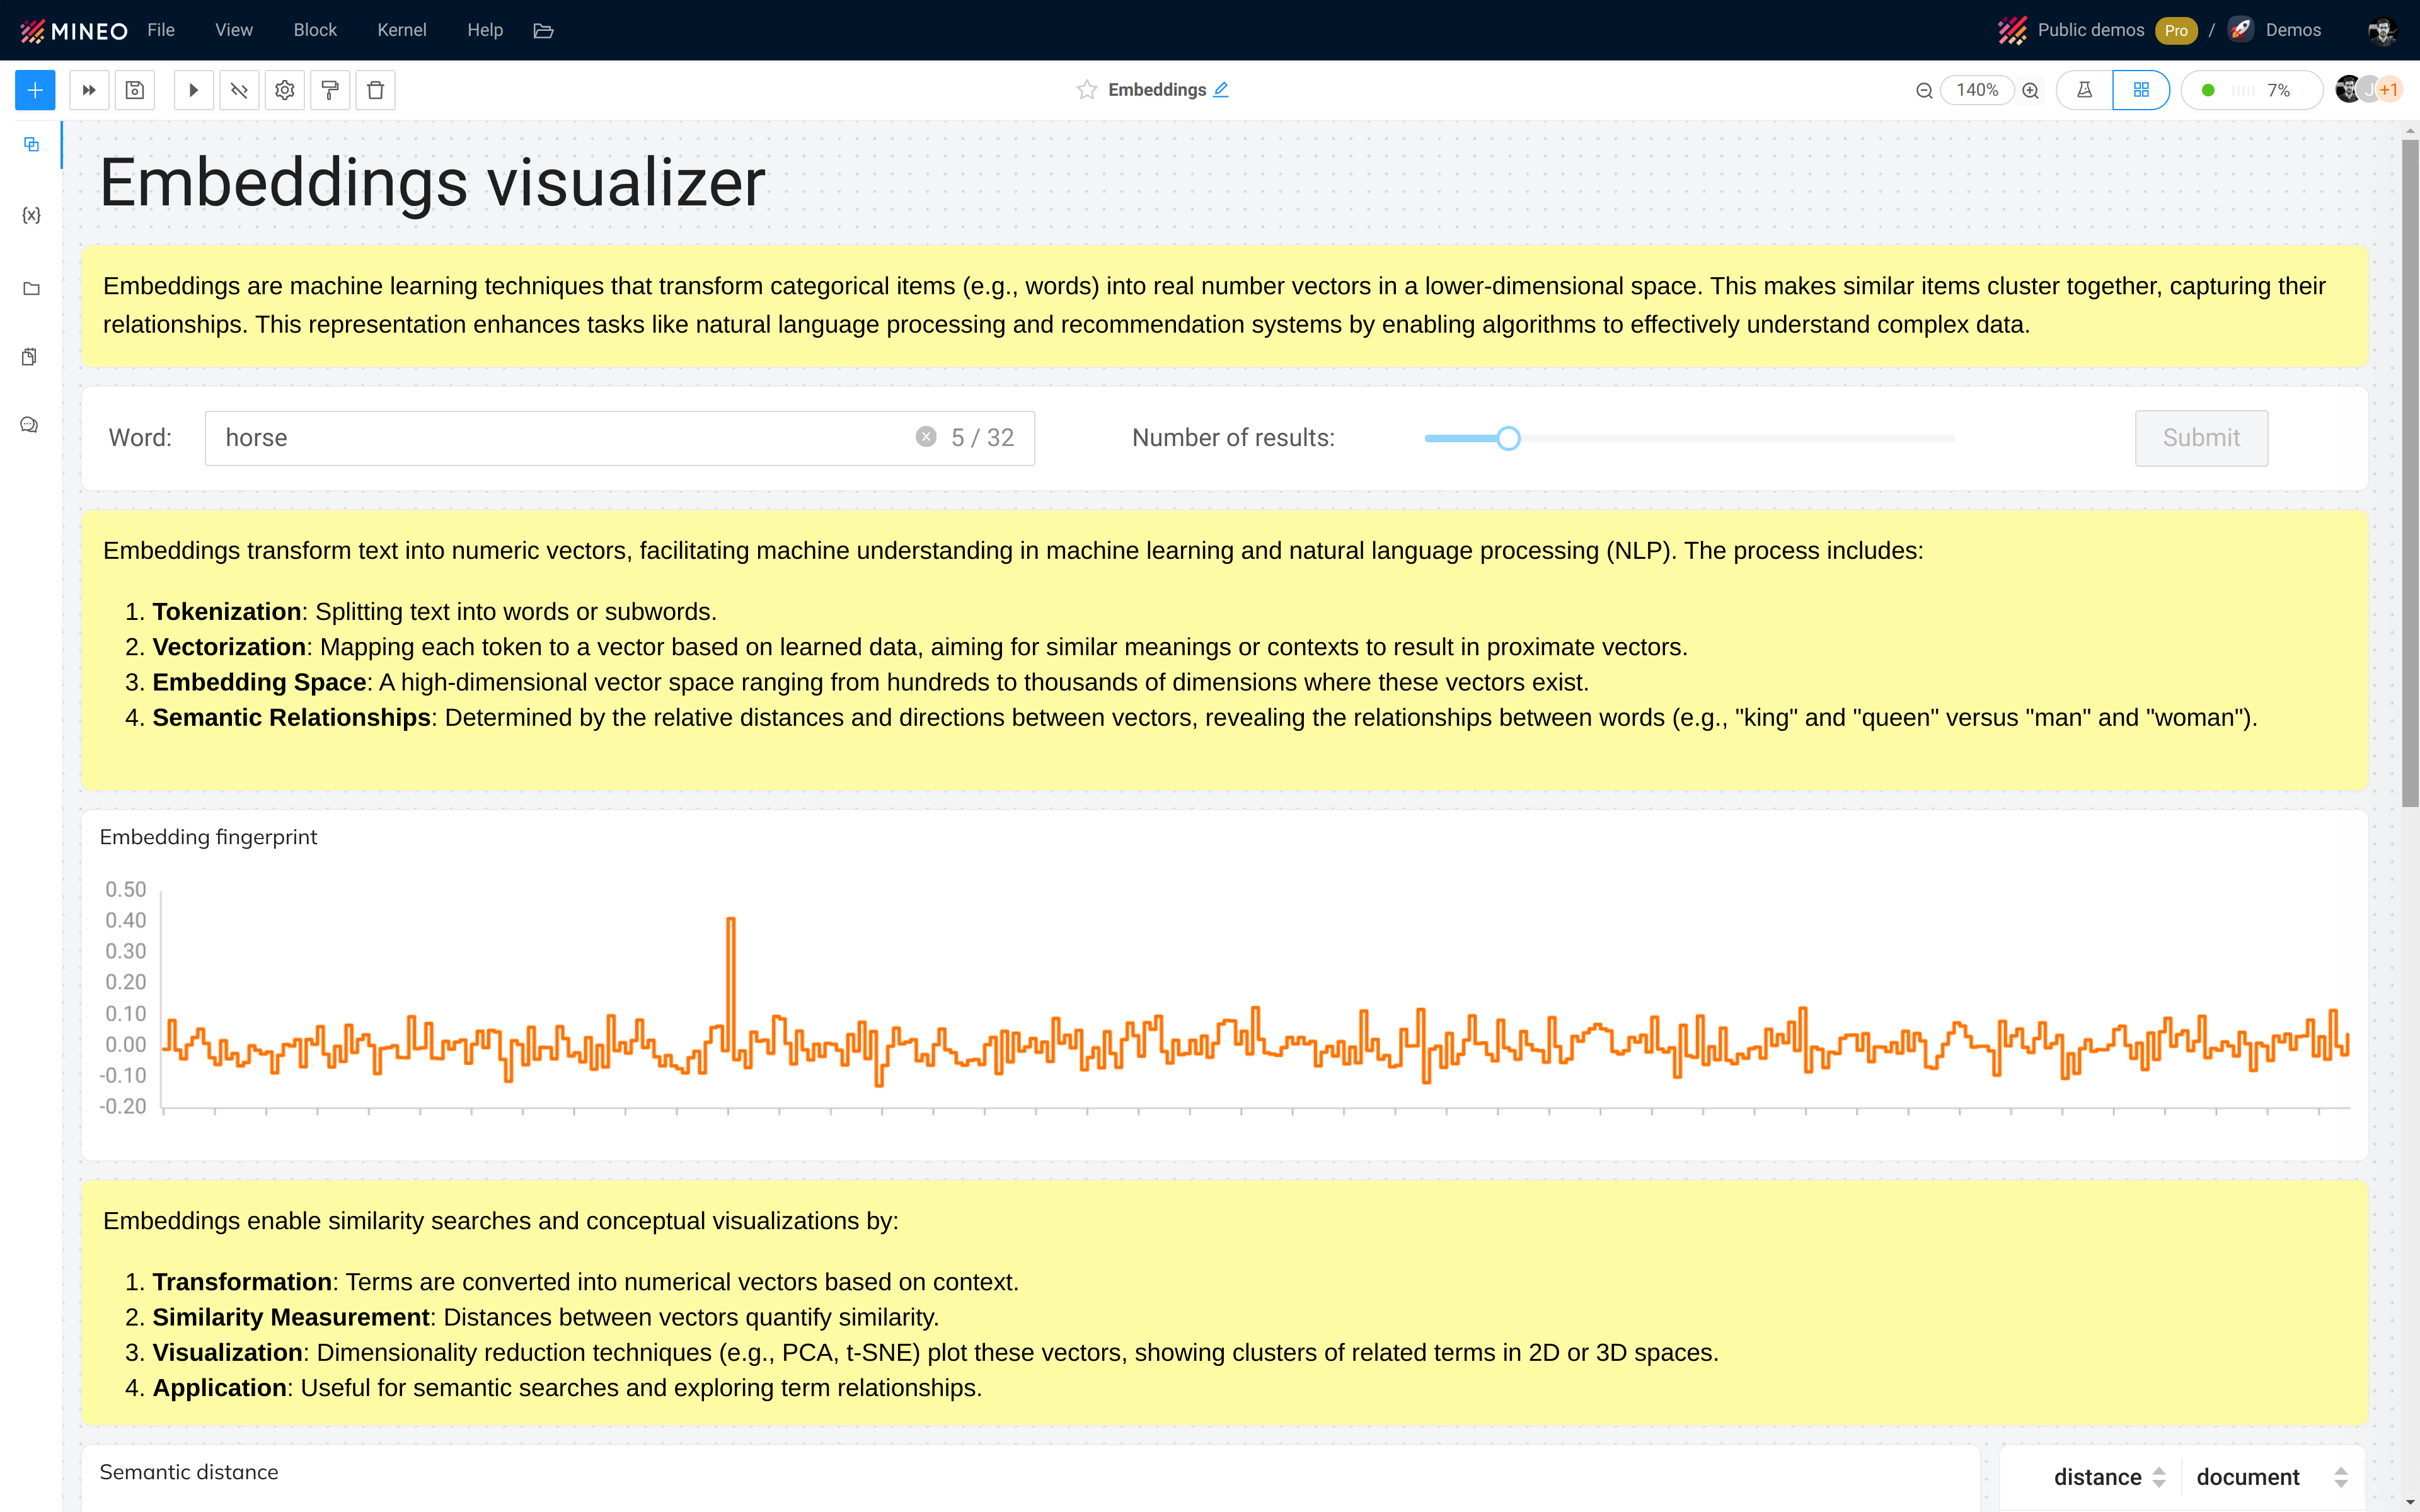Open the variables {x} sidebar panel

pyautogui.click(x=31, y=215)
